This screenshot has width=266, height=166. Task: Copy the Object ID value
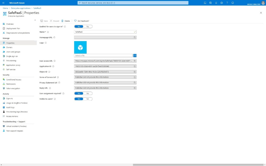(135, 72)
